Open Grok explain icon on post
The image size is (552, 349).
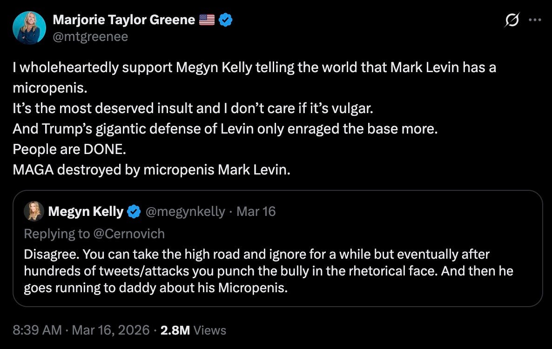coord(512,21)
